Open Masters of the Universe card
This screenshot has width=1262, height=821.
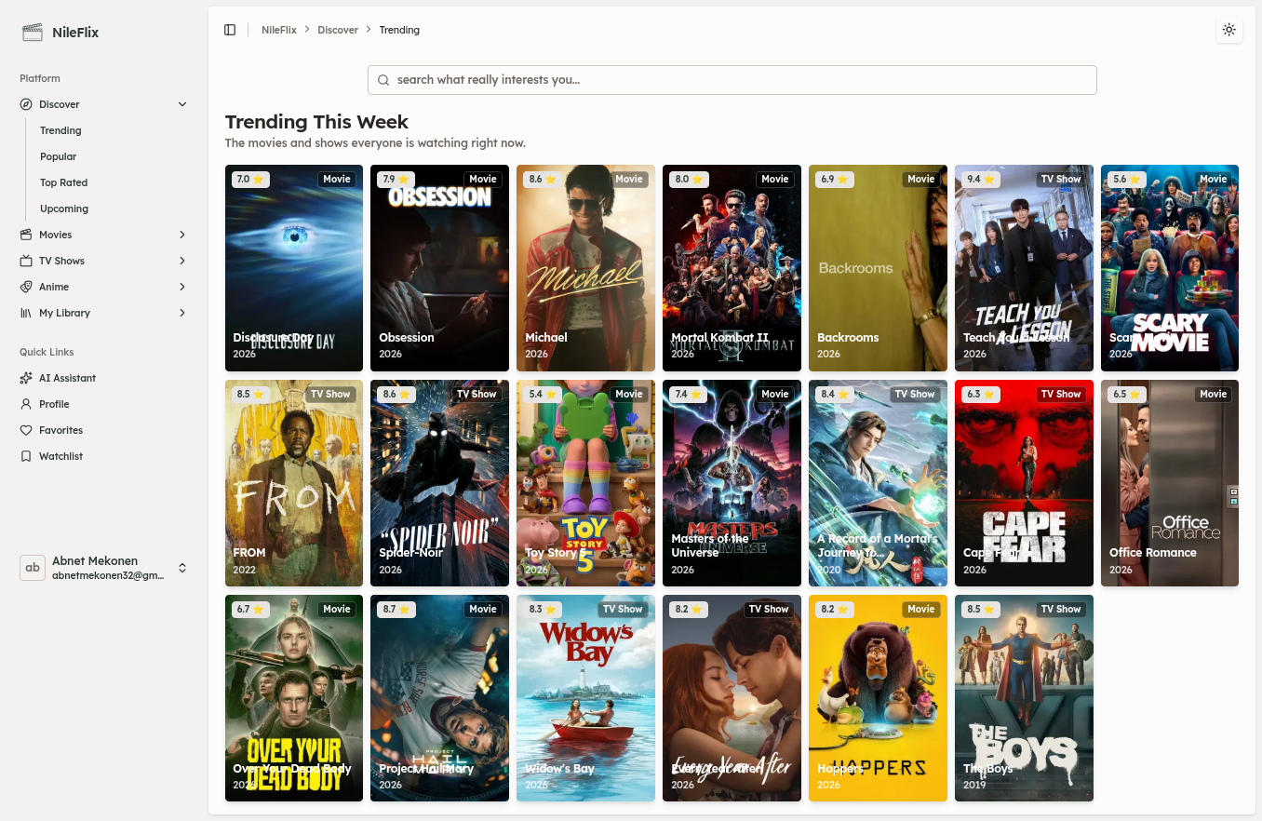pyautogui.click(x=732, y=483)
